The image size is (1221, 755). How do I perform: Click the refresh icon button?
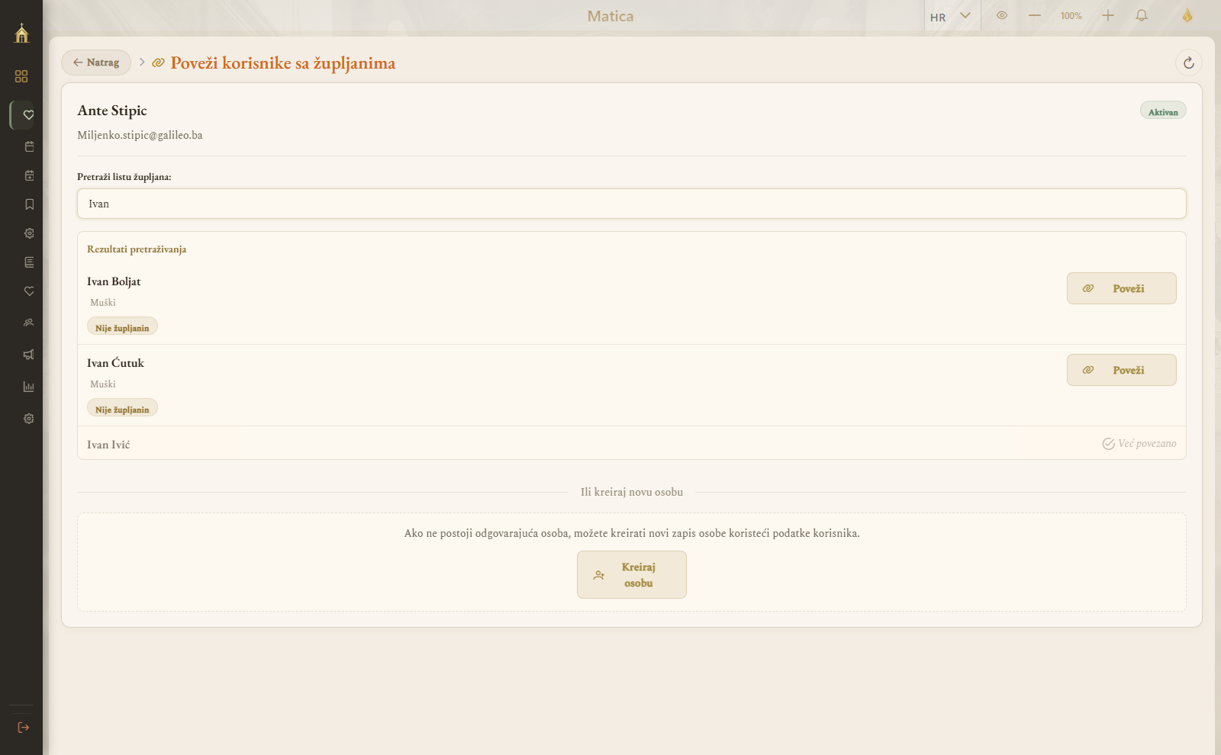(x=1189, y=63)
